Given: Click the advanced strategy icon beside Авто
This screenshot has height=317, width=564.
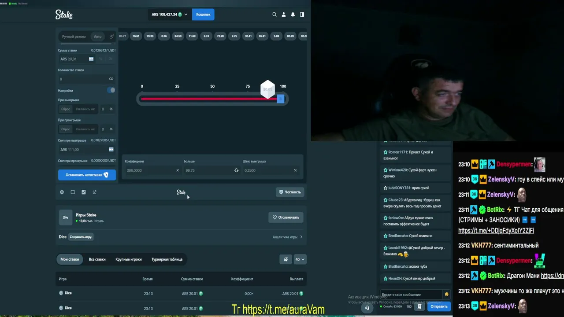Looking at the screenshot, I should pyautogui.click(x=112, y=37).
